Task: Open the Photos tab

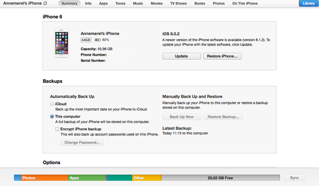Action: [219, 4]
